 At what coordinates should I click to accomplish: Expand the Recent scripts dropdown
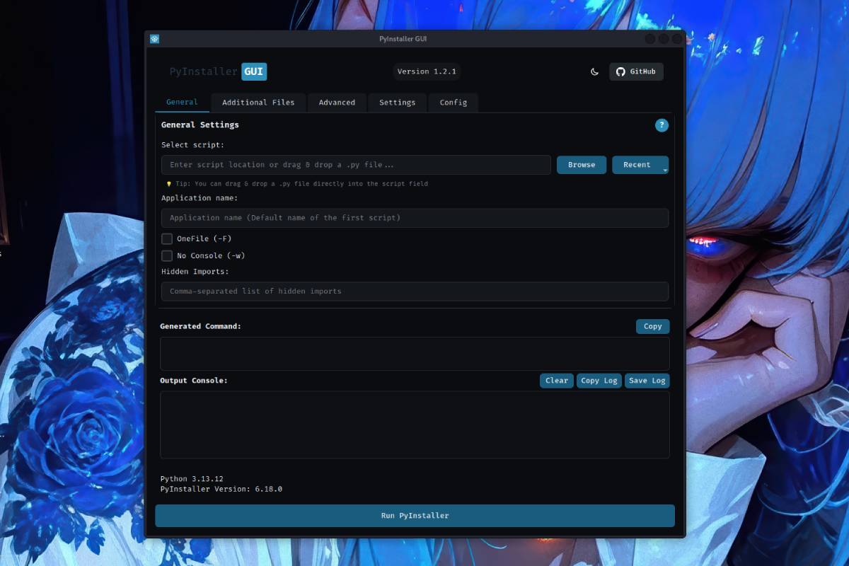click(640, 165)
